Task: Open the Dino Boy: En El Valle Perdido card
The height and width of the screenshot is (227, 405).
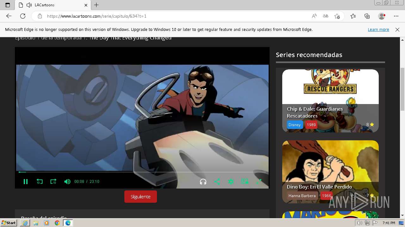Action: click(x=330, y=172)
